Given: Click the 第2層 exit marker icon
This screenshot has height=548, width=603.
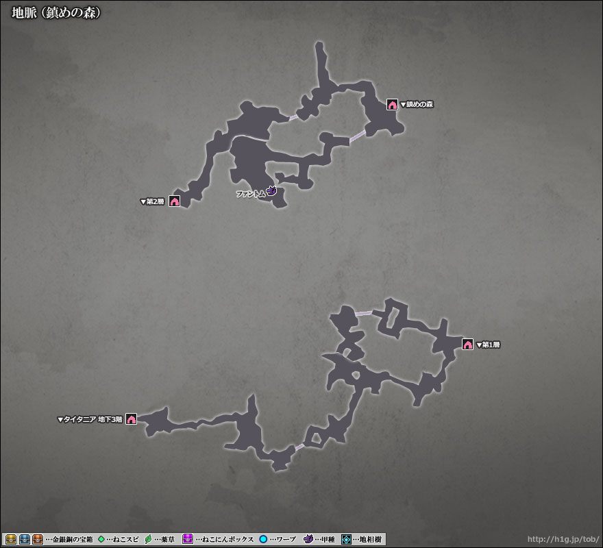Looking at the screenshot, I should (x=174, y=201).
